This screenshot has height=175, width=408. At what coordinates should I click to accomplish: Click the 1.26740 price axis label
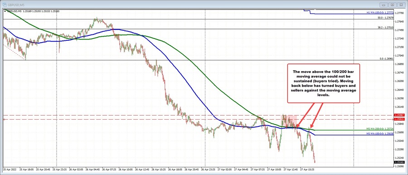399,73
